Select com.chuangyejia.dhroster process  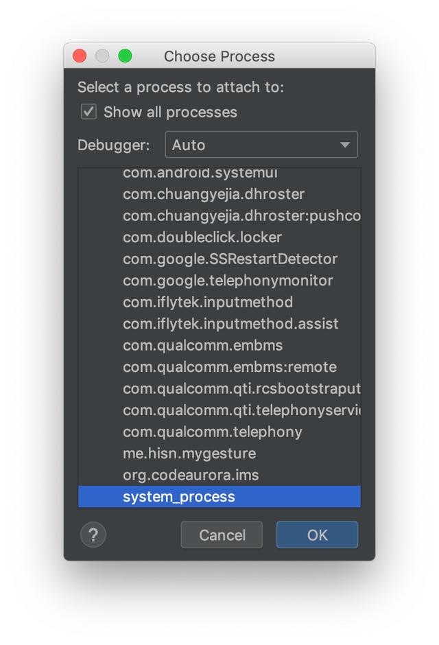219,193
